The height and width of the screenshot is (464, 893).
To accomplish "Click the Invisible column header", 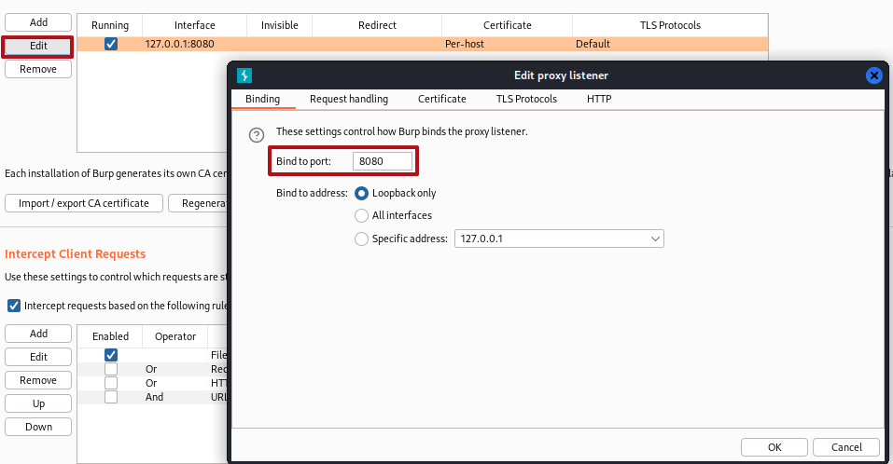I will [x=280, y=25].
